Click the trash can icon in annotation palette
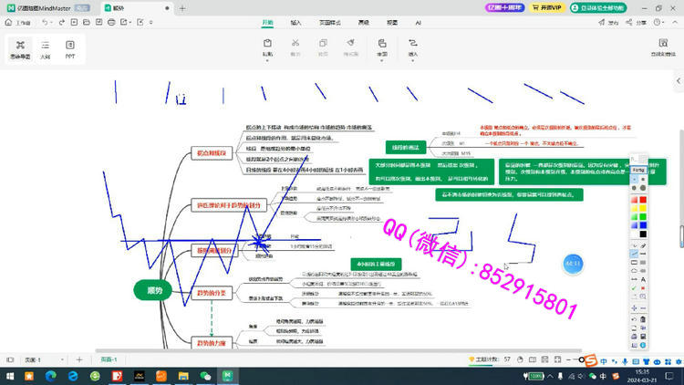Viewport: 684px width, 385px height. [x=643, y=319]
